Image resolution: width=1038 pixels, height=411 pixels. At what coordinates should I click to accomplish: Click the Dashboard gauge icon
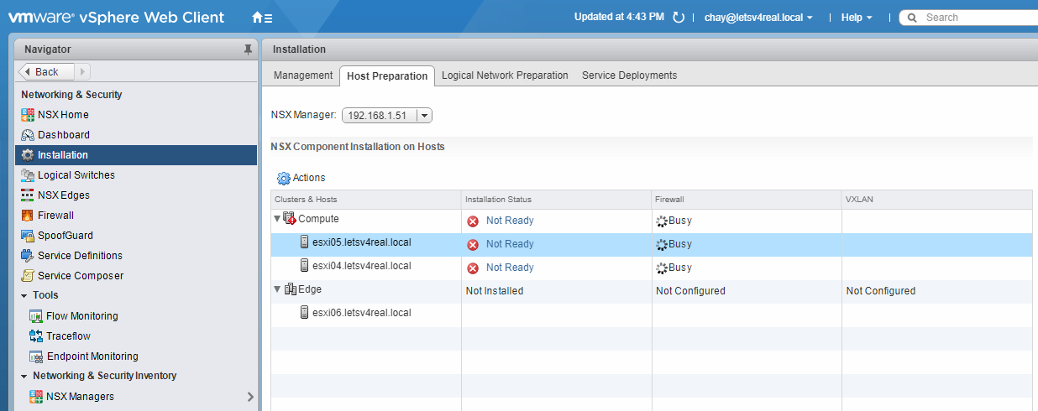pyautogui.click(x=28, y=135)
